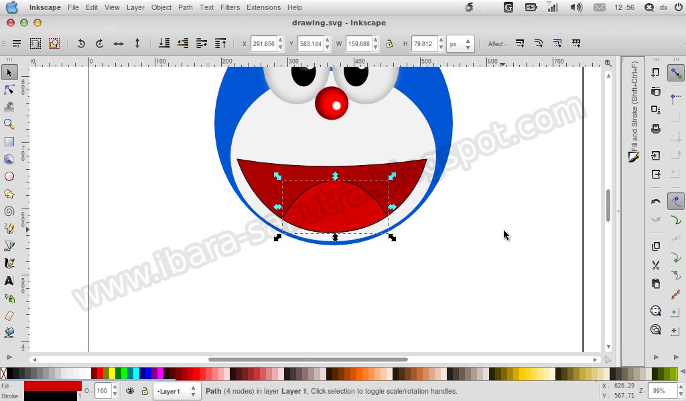The width and height of the screenshot is (686, 401).
Task: Click the volume speaker icon in menu bar
Action: [576, 7]
